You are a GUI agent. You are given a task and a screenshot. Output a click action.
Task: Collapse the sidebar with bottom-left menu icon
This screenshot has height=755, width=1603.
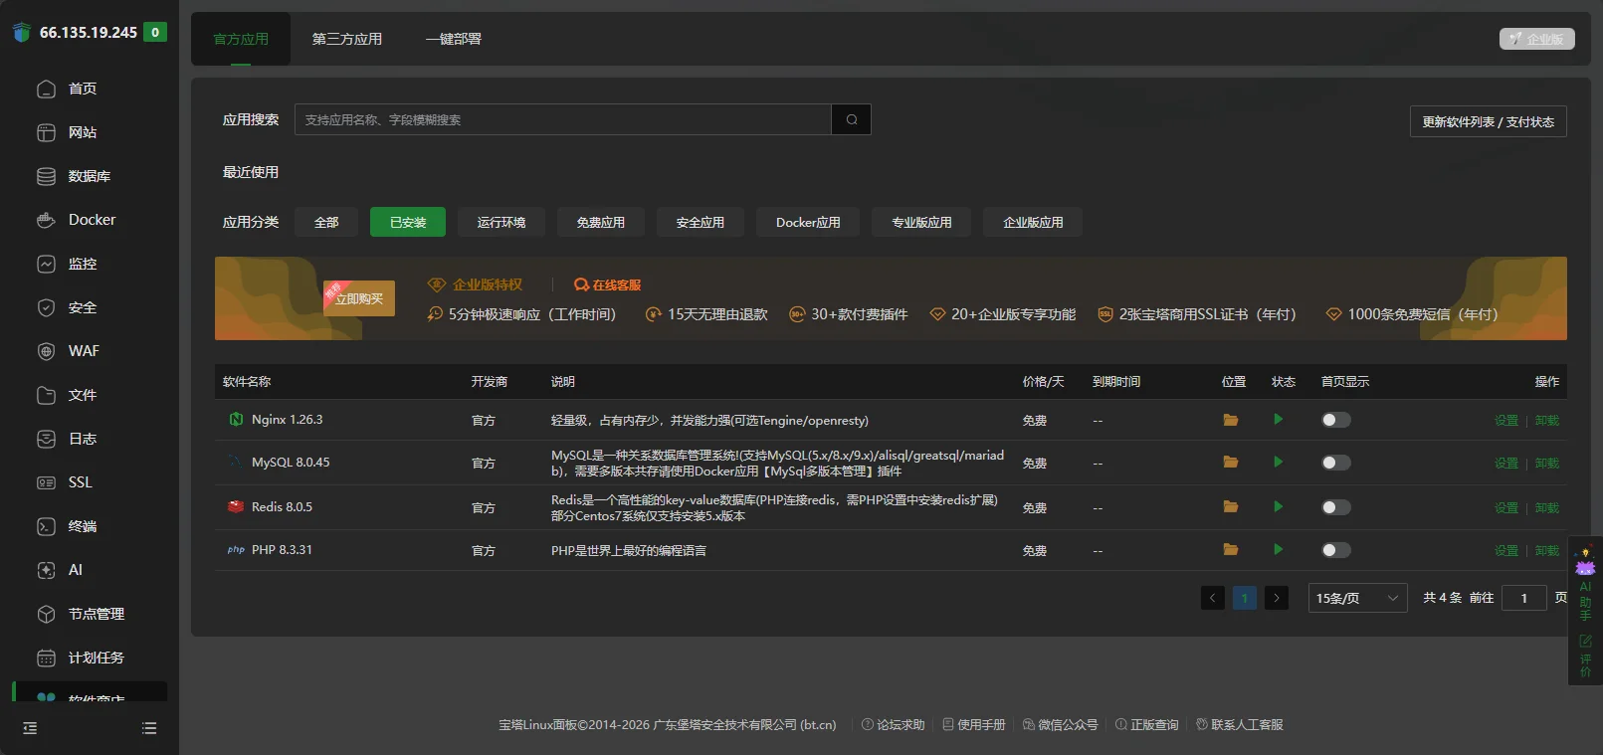pyautogui.click(x=30, y=728)
